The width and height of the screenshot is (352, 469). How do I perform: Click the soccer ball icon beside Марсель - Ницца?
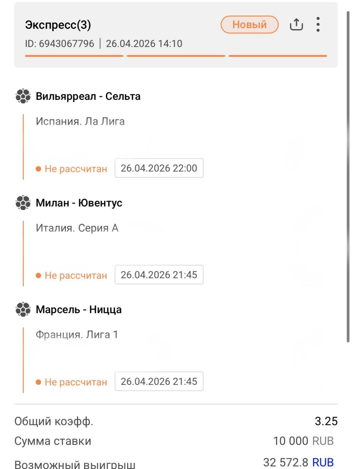tap(23, 309)
